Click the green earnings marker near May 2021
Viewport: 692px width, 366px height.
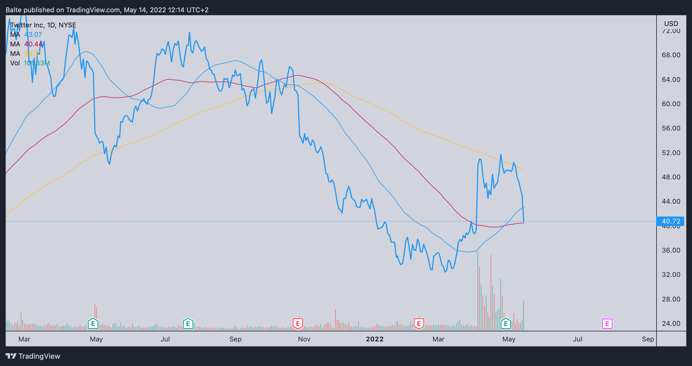point(93,324)
